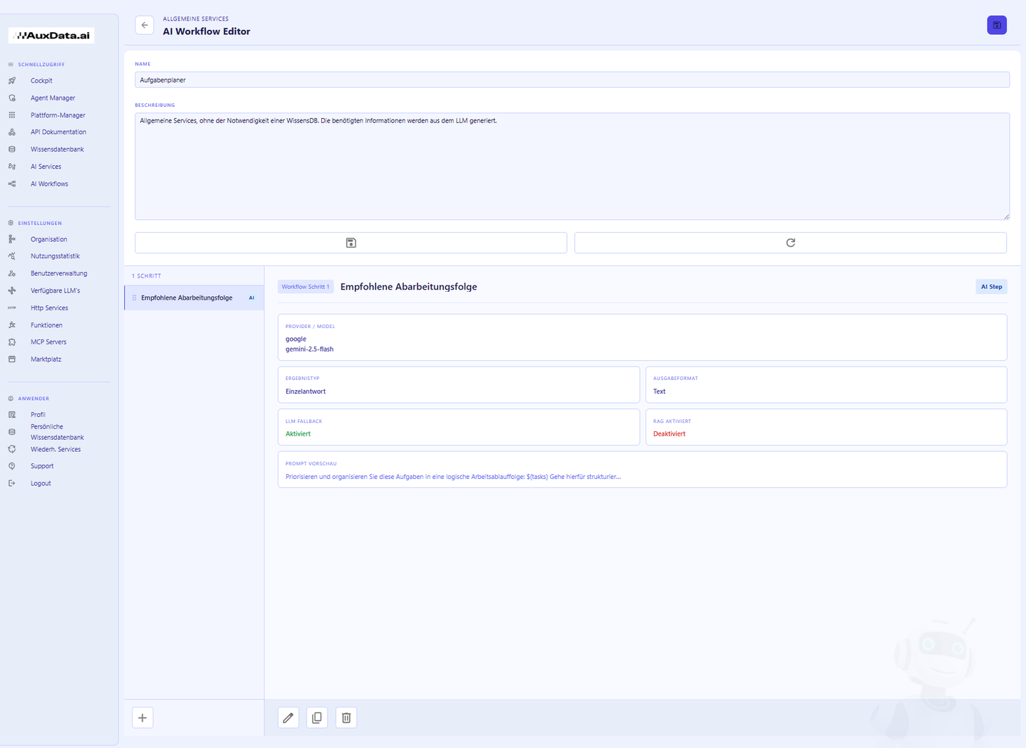
Task: Click the Verfügbare LLM's icon
Action: coord(12,290)
